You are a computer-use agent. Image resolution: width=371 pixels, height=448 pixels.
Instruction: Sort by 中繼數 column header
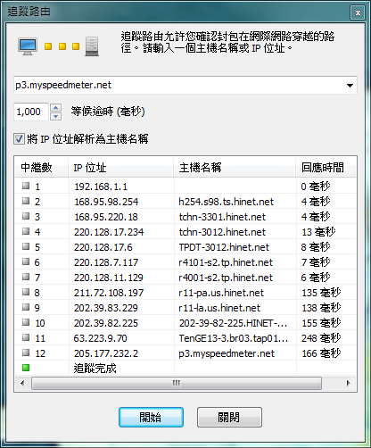pos(42,168)
